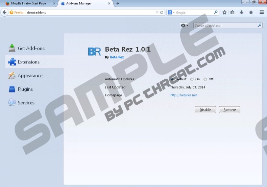The height and width of the screenshot is (187, 267).
Task: Turn automatic updates On
Action: click(192, 79)
